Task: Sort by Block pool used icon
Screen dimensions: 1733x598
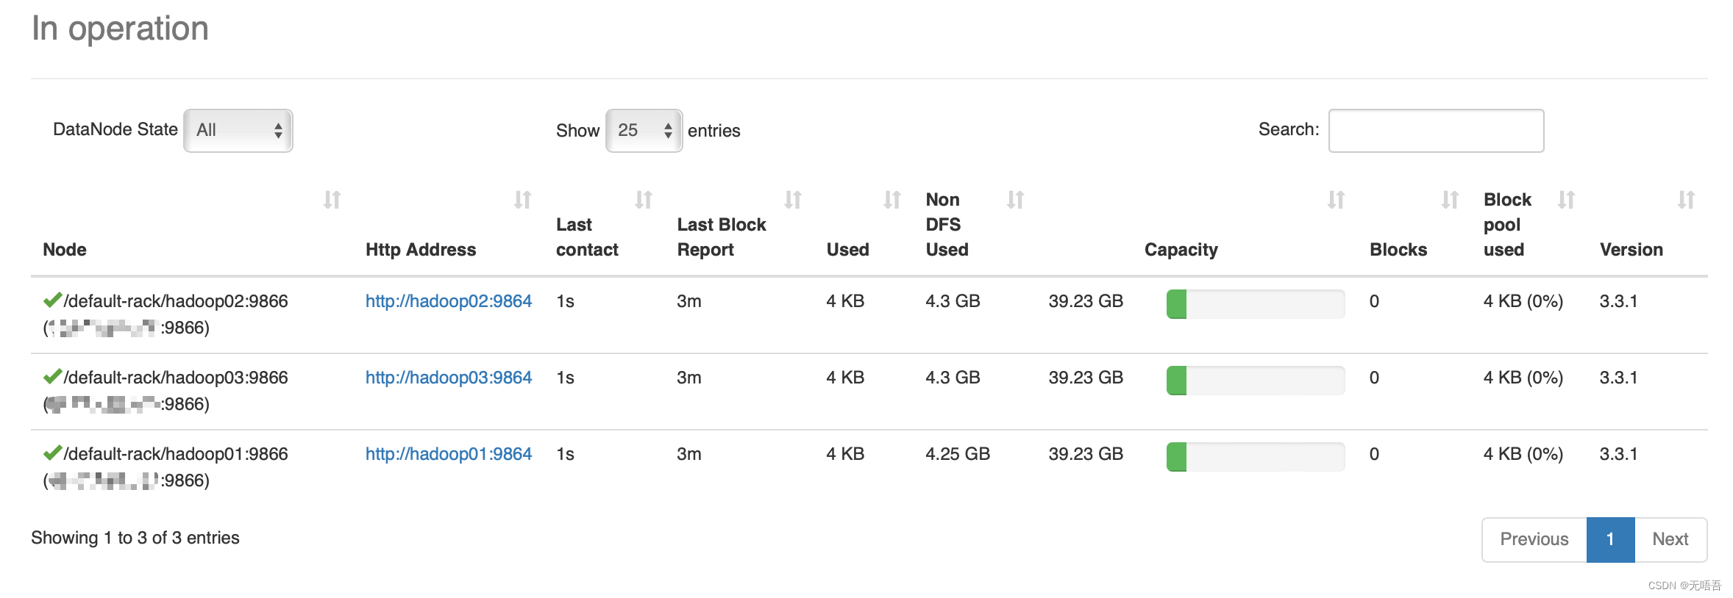Action: tap(1566, 200)
